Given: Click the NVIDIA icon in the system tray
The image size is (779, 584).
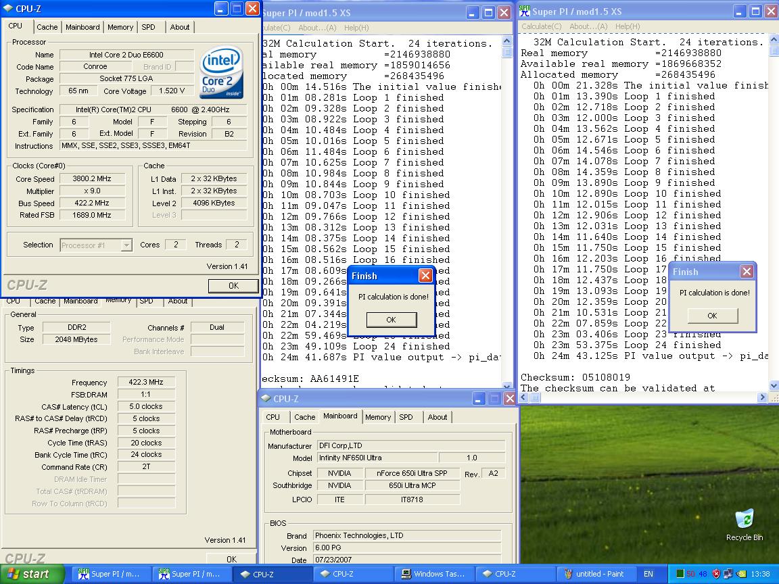Looking at the screenshot, I should click(x=740, y=574).
